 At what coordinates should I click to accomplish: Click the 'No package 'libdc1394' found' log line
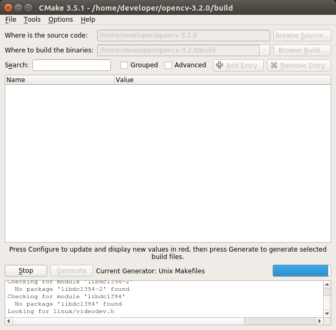point(68,304)
